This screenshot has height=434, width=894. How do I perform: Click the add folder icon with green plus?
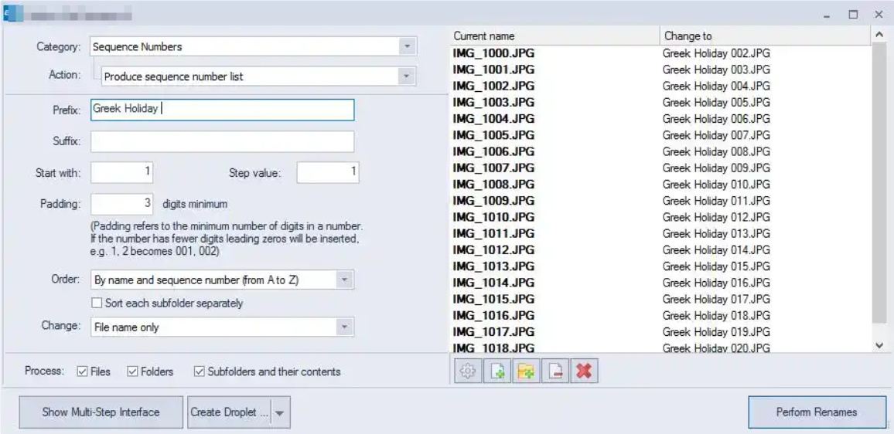tap(526, 371)
